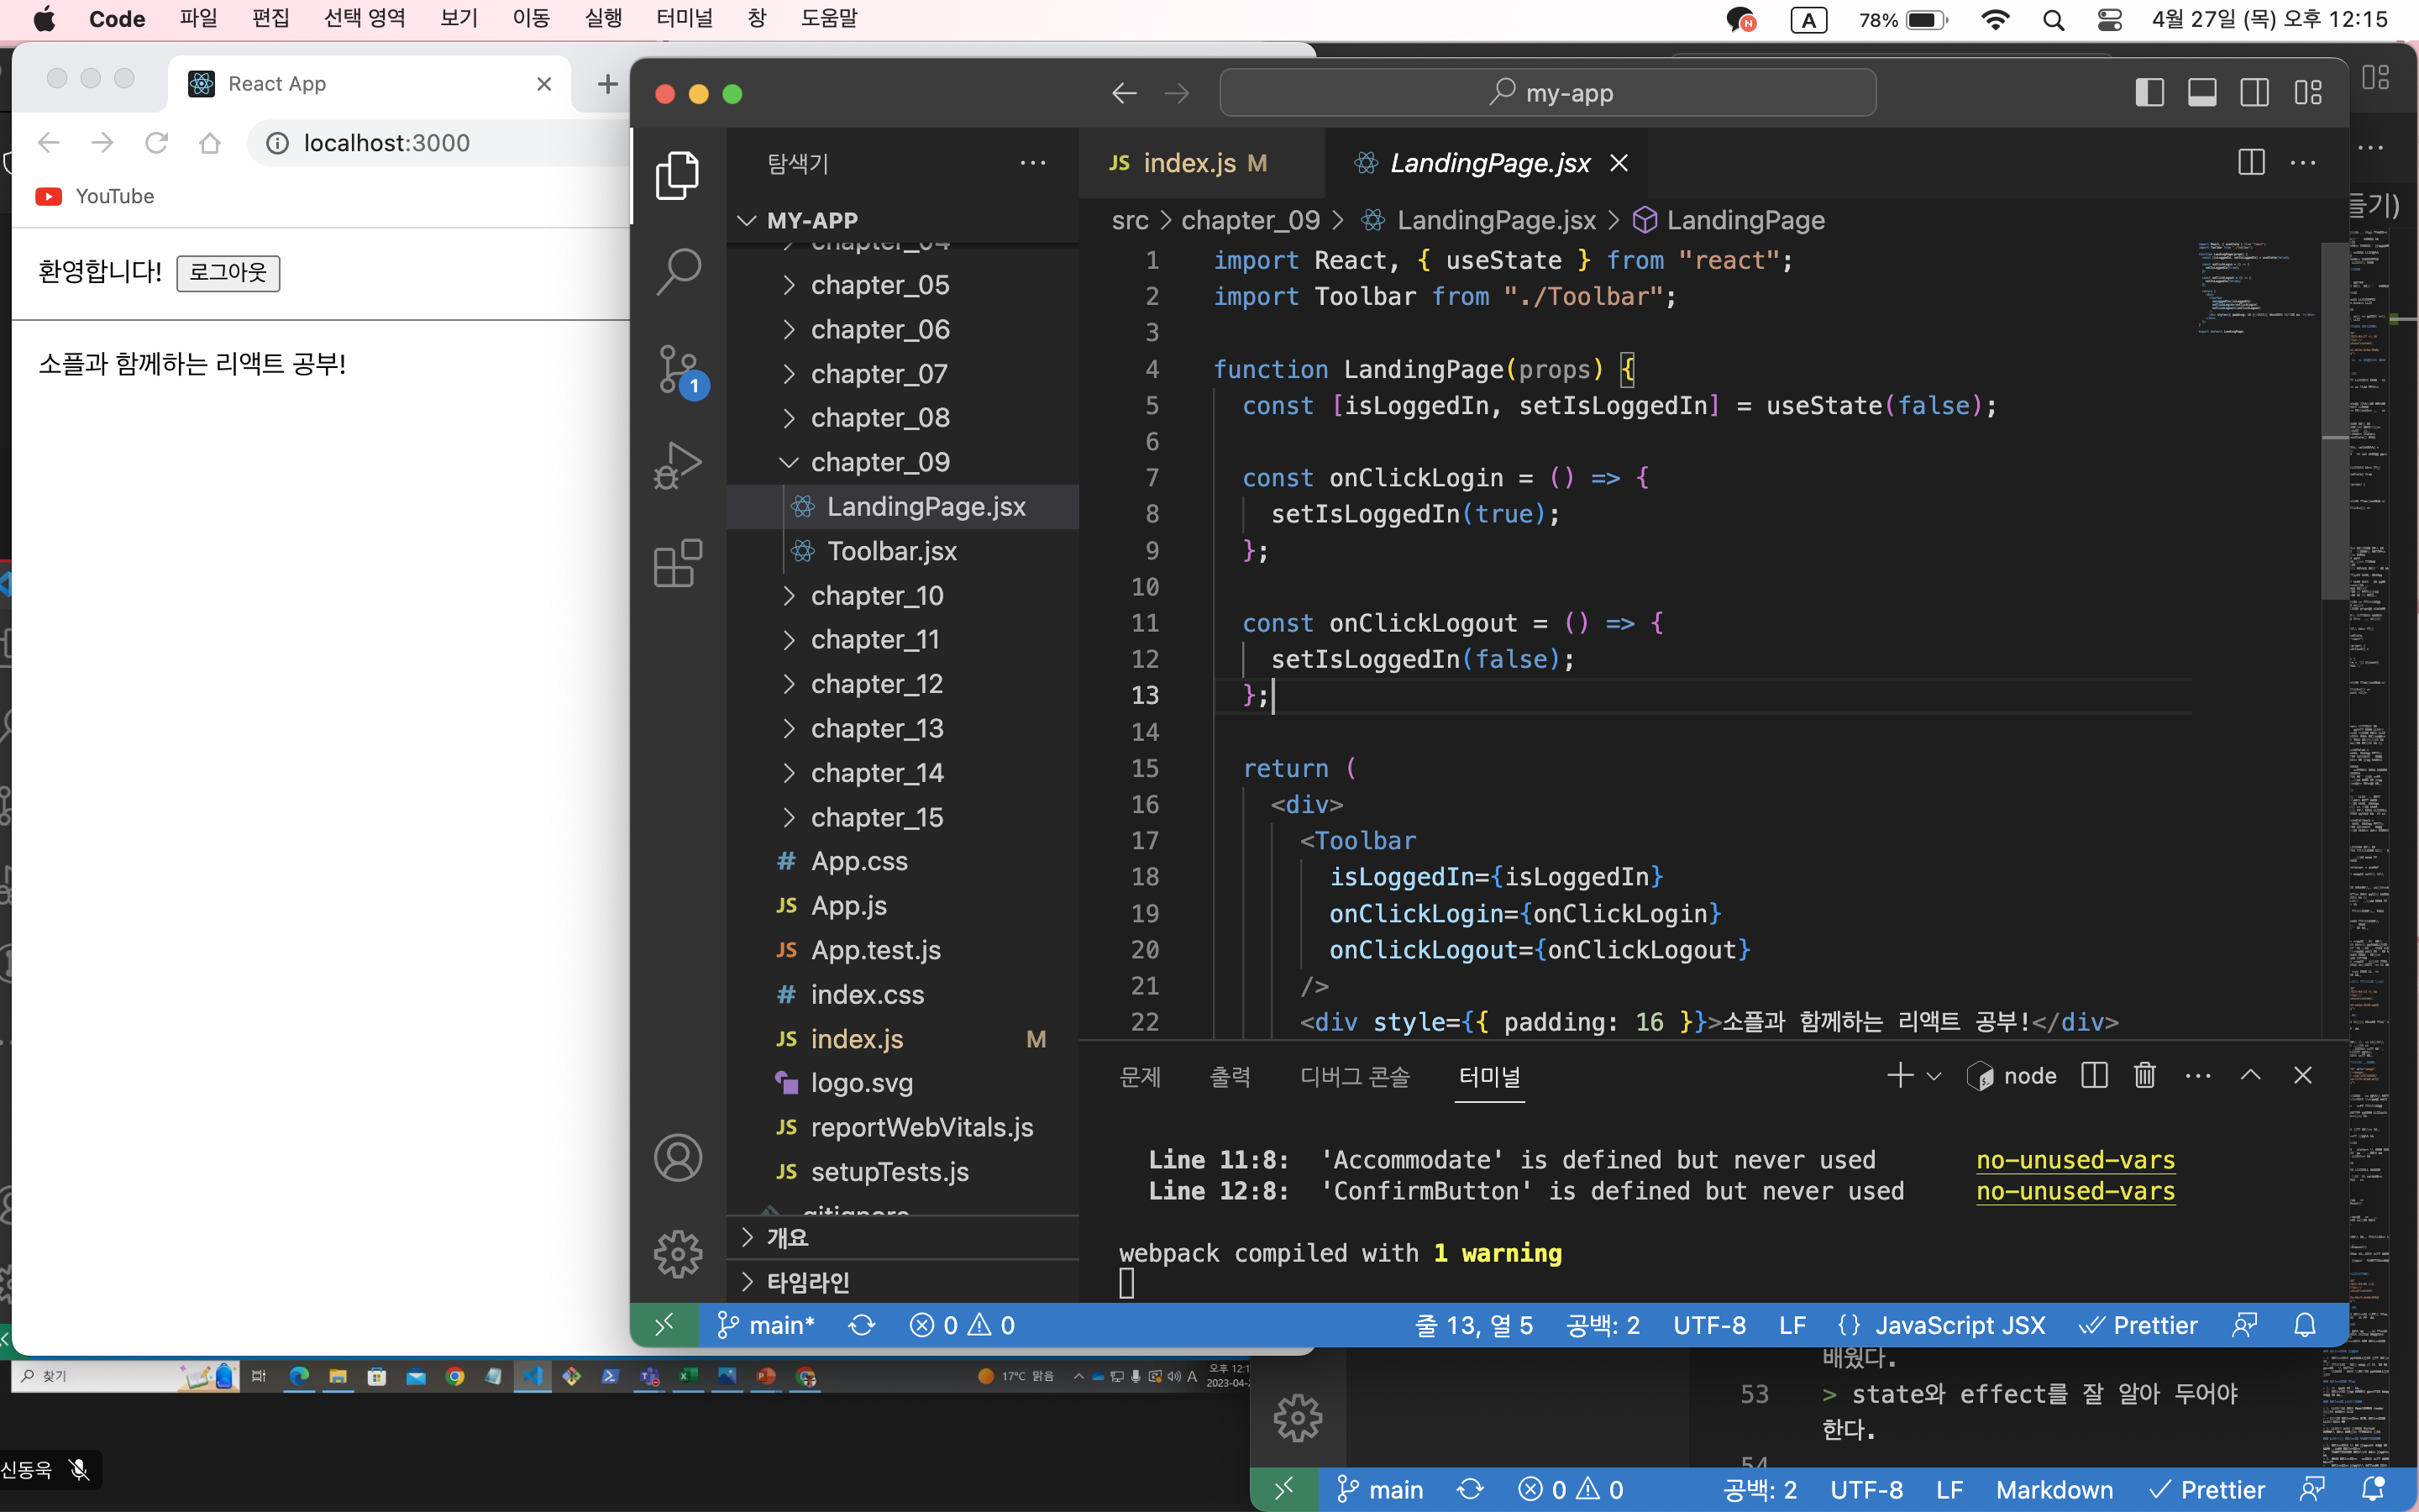Toggle the bottom panel visibility
The width and height of the screenshot is (2419, 1512).
2202,92
